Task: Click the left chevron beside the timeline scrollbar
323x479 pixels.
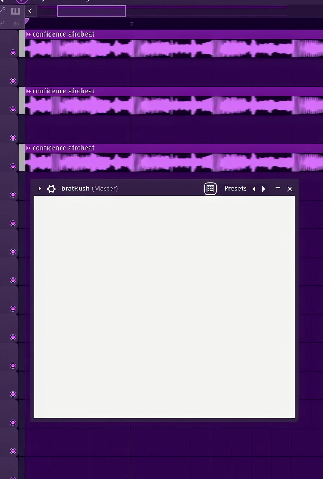Action: click(30, 11)
